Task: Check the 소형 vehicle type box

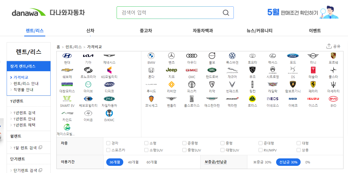Action: coord(146,143)
